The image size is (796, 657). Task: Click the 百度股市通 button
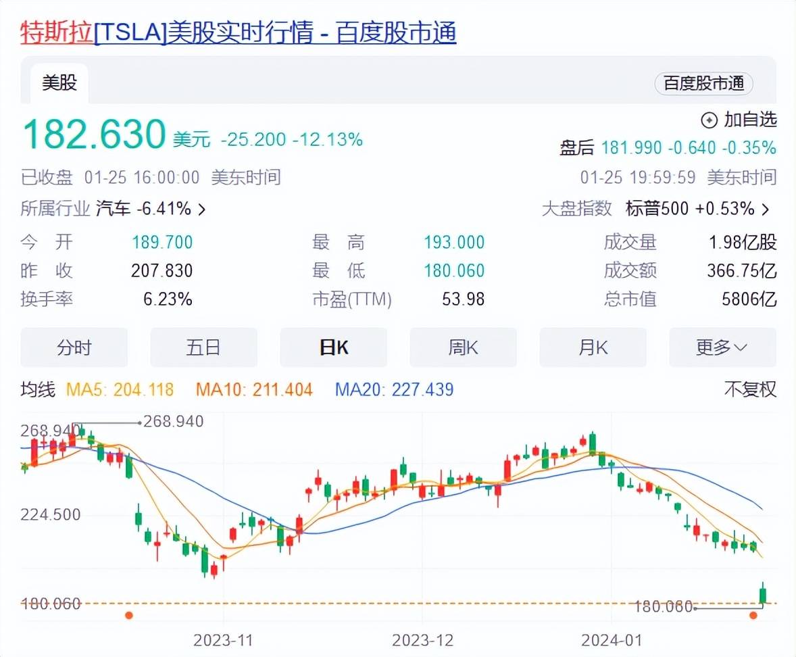point(703,83)
